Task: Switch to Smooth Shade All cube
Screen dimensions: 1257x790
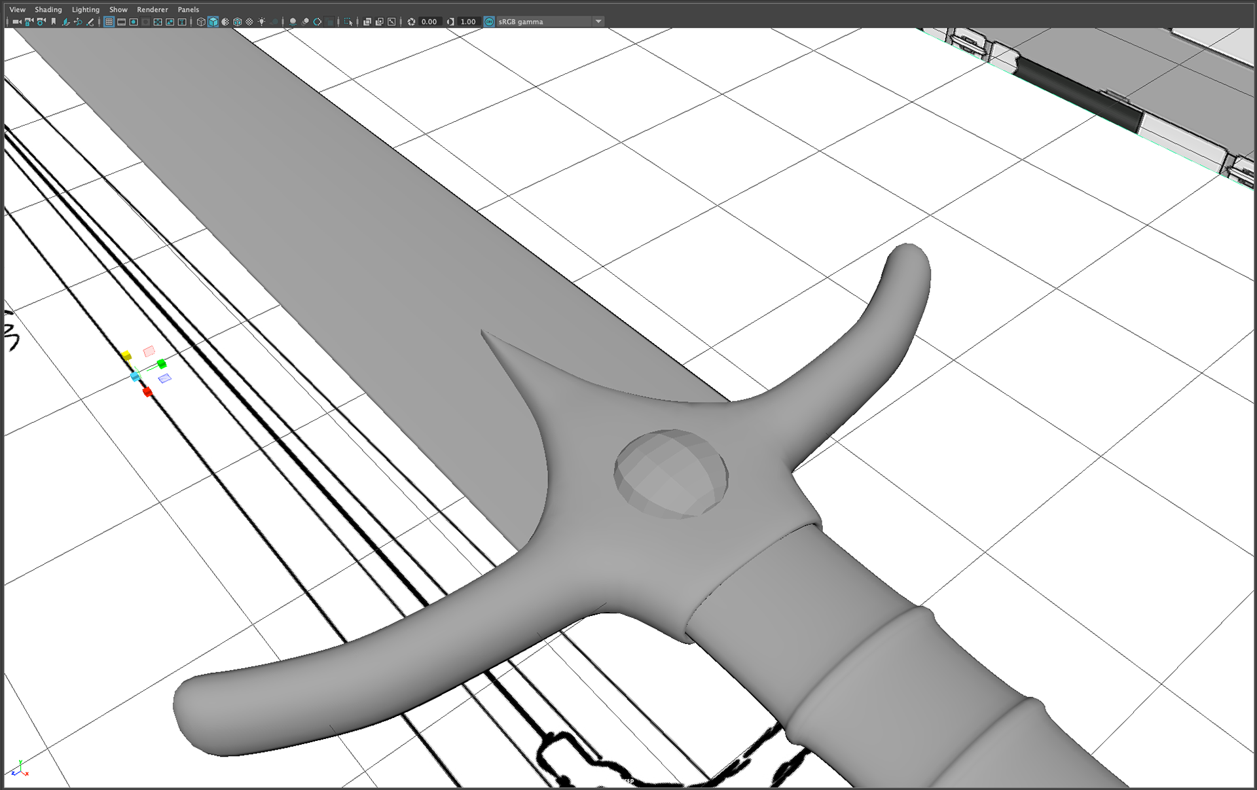Action: 213,22
